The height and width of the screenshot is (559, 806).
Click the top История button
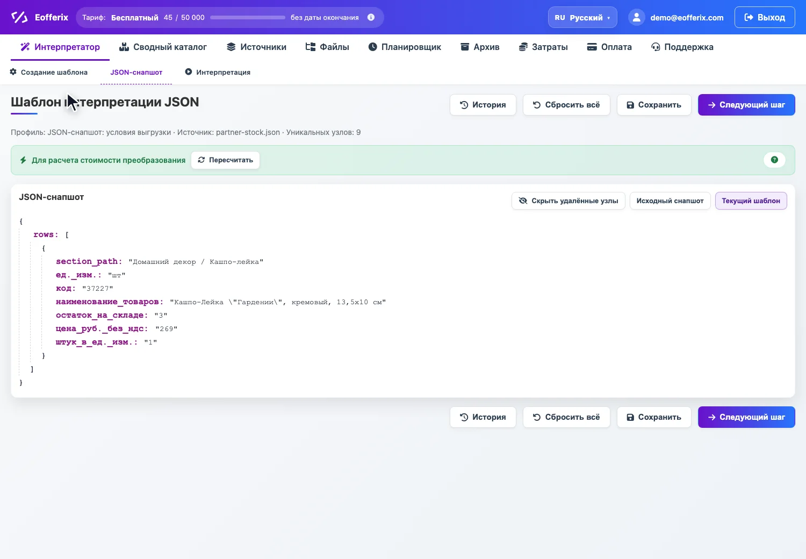click(483, 105)
